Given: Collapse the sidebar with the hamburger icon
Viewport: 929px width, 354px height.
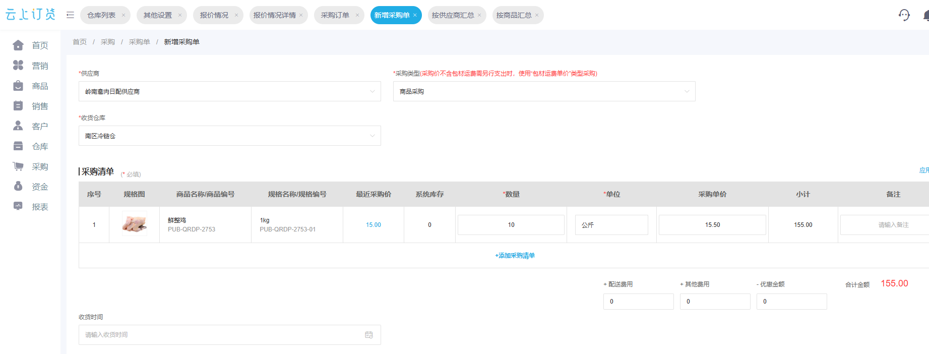Looking at the screenshot, I should pos(70,15).
